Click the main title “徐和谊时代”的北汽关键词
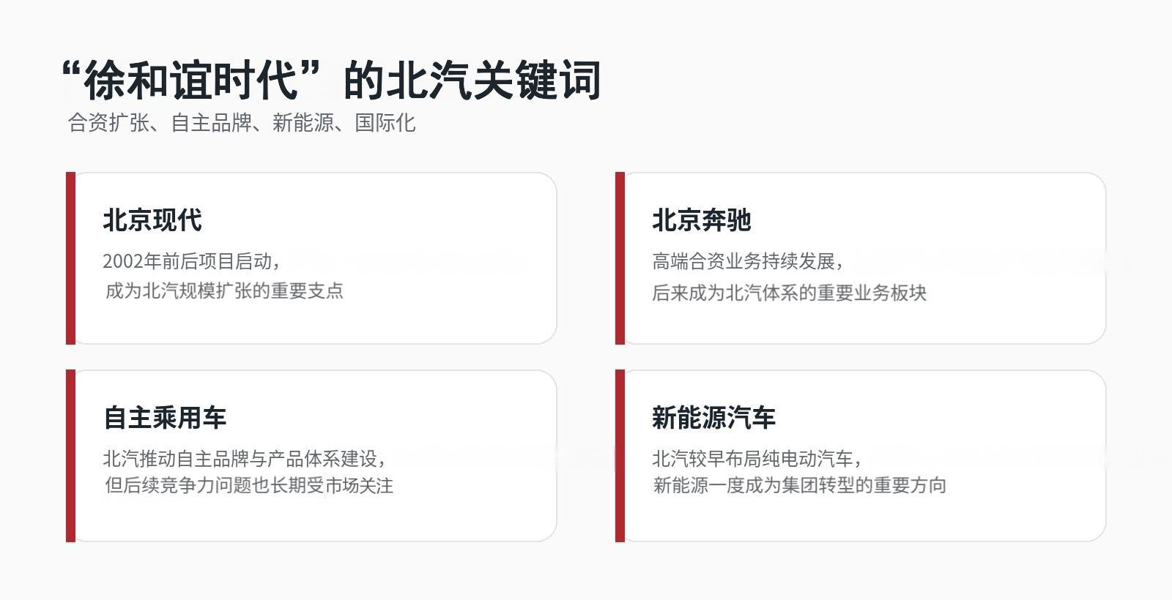Screen dimensions: 1172x600 click(332, 80)
